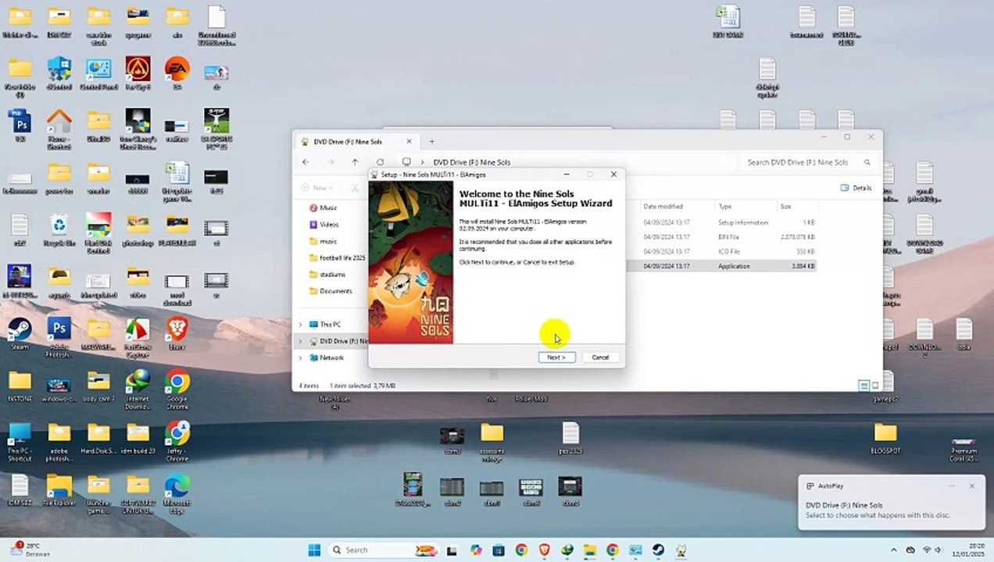Screen dimensions: 994x562
Task: Go back in File Explorer window
Action: 306,162
